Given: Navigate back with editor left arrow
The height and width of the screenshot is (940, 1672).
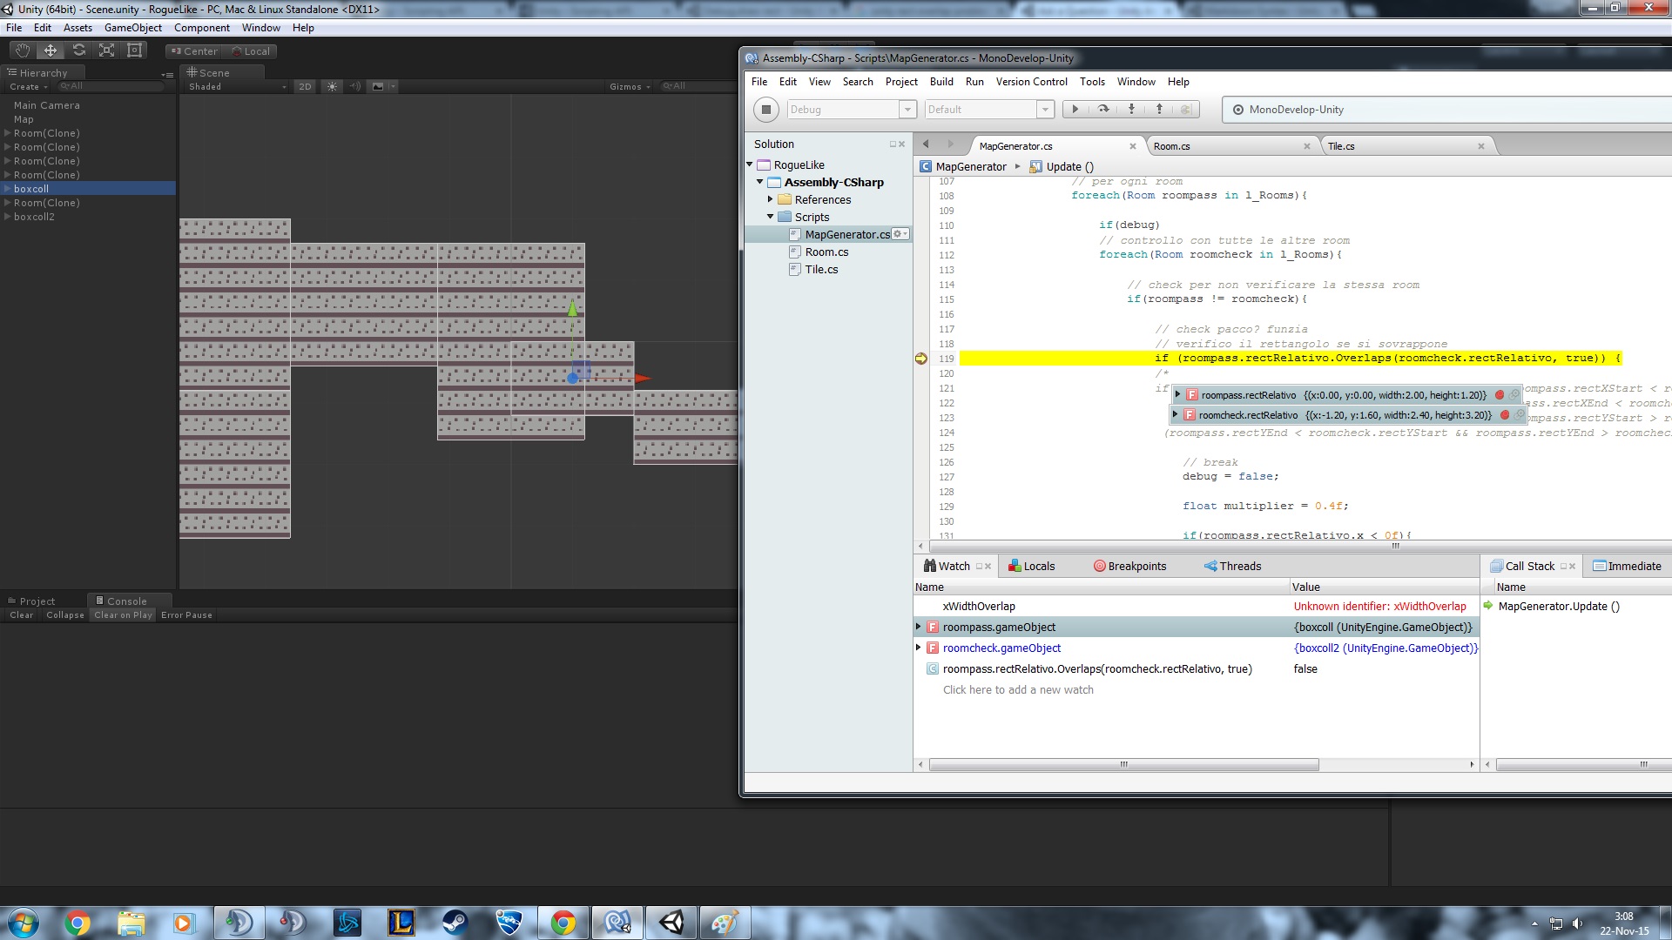Looking at the screenshot, I should click(x=926, y=144).
